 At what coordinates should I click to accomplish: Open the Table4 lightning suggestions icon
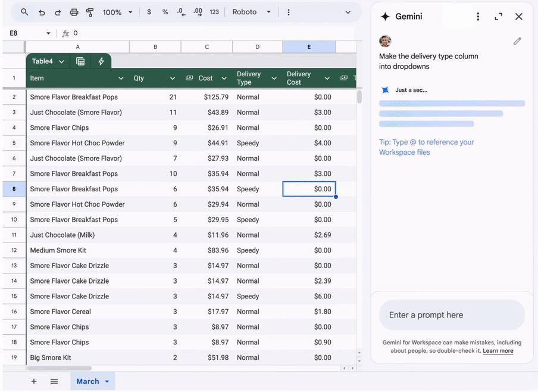(x=101, y=61)
